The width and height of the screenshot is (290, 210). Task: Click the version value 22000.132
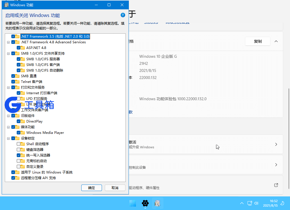coord(148,78)
